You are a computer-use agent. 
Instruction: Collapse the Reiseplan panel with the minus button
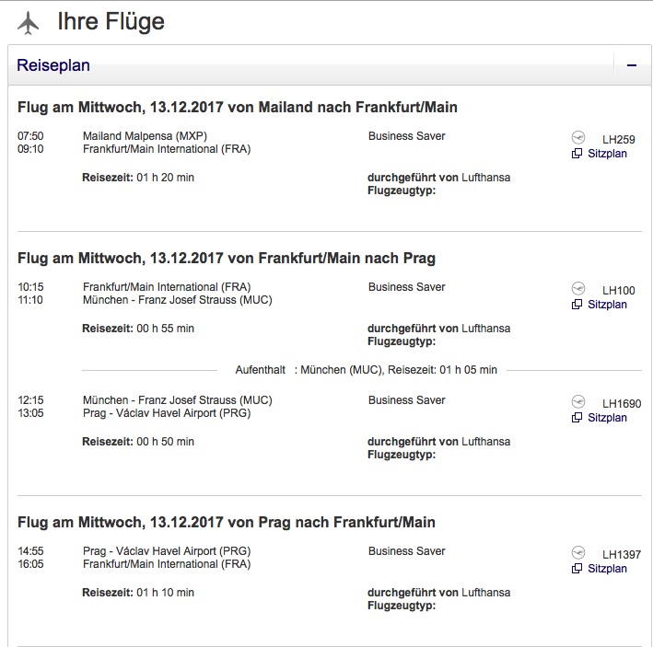[632, 65]
